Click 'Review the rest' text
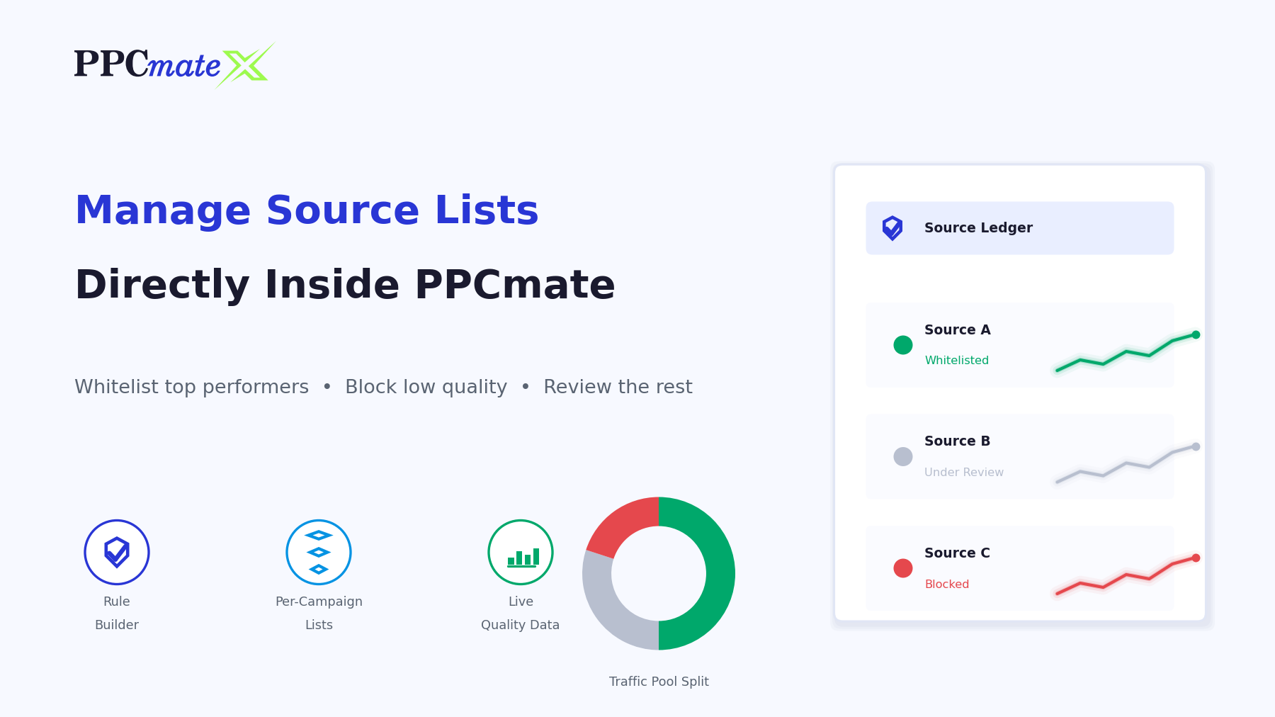The width and height of the screenshot is (1275, 717). [618, 387]
